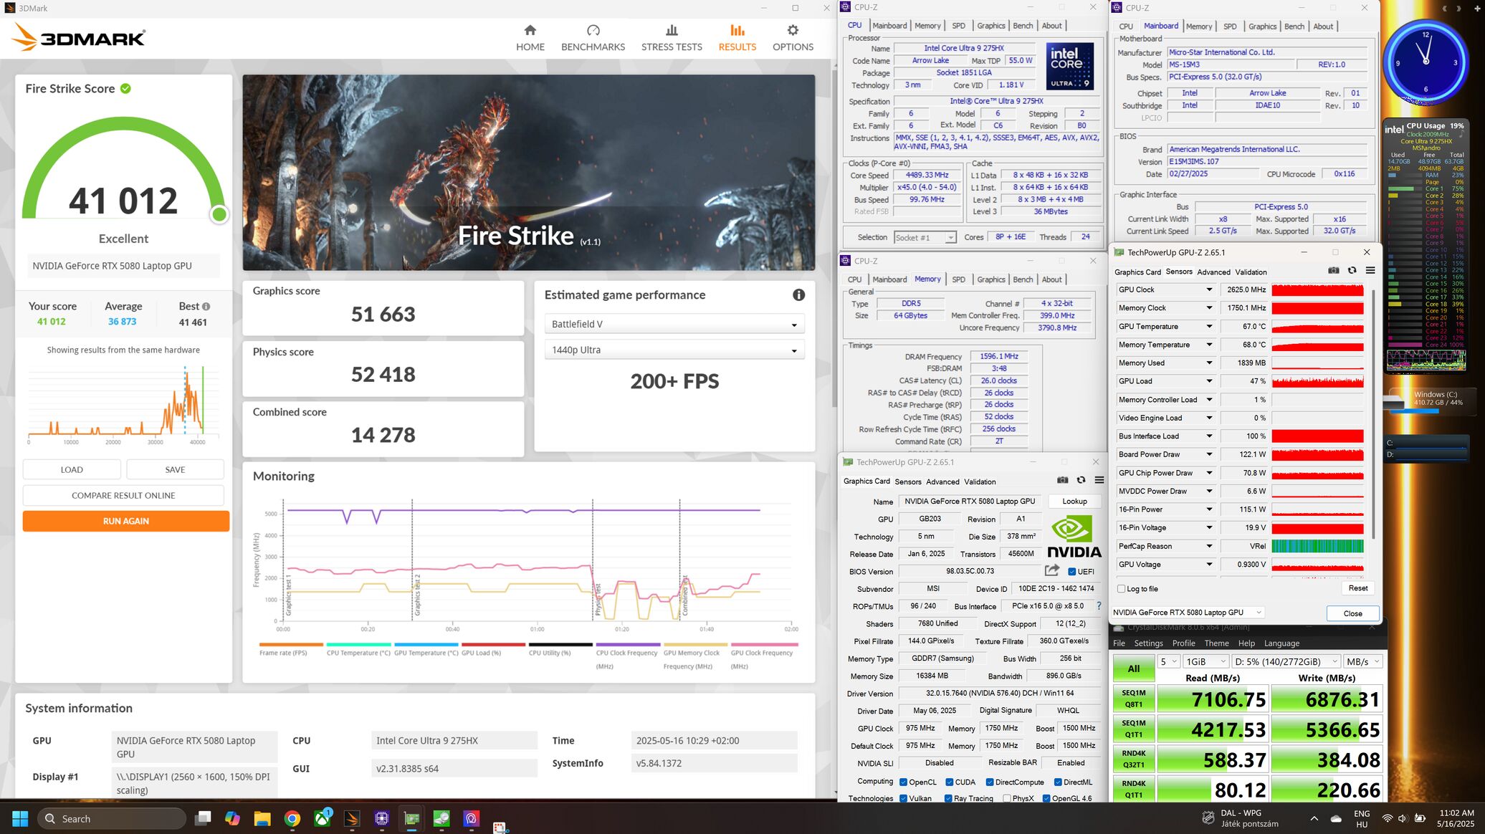Click the info icon beside Estimated game performance
1485x834 pixels.
coord(798,294)
